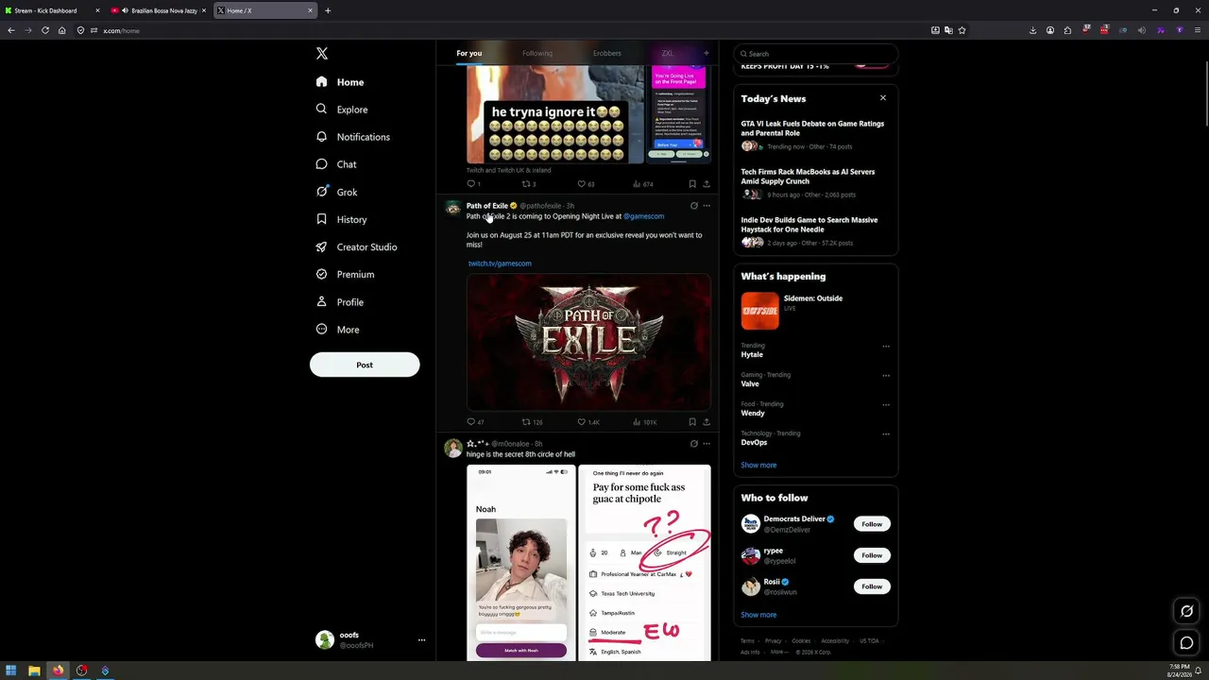Image resolution: width=1209 pixels, height=680 pixels.
Task: Switch to the Following tab
Action: [x=537, y=53]
